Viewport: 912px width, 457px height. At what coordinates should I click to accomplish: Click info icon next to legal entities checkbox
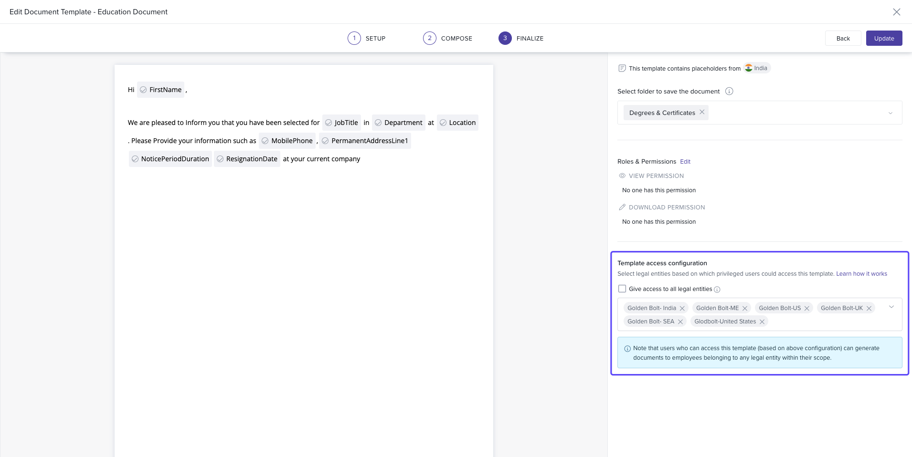[x=717, y=290]
